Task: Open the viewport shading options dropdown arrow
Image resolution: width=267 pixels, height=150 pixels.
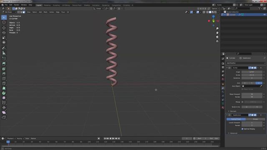Action: [218, 12]
